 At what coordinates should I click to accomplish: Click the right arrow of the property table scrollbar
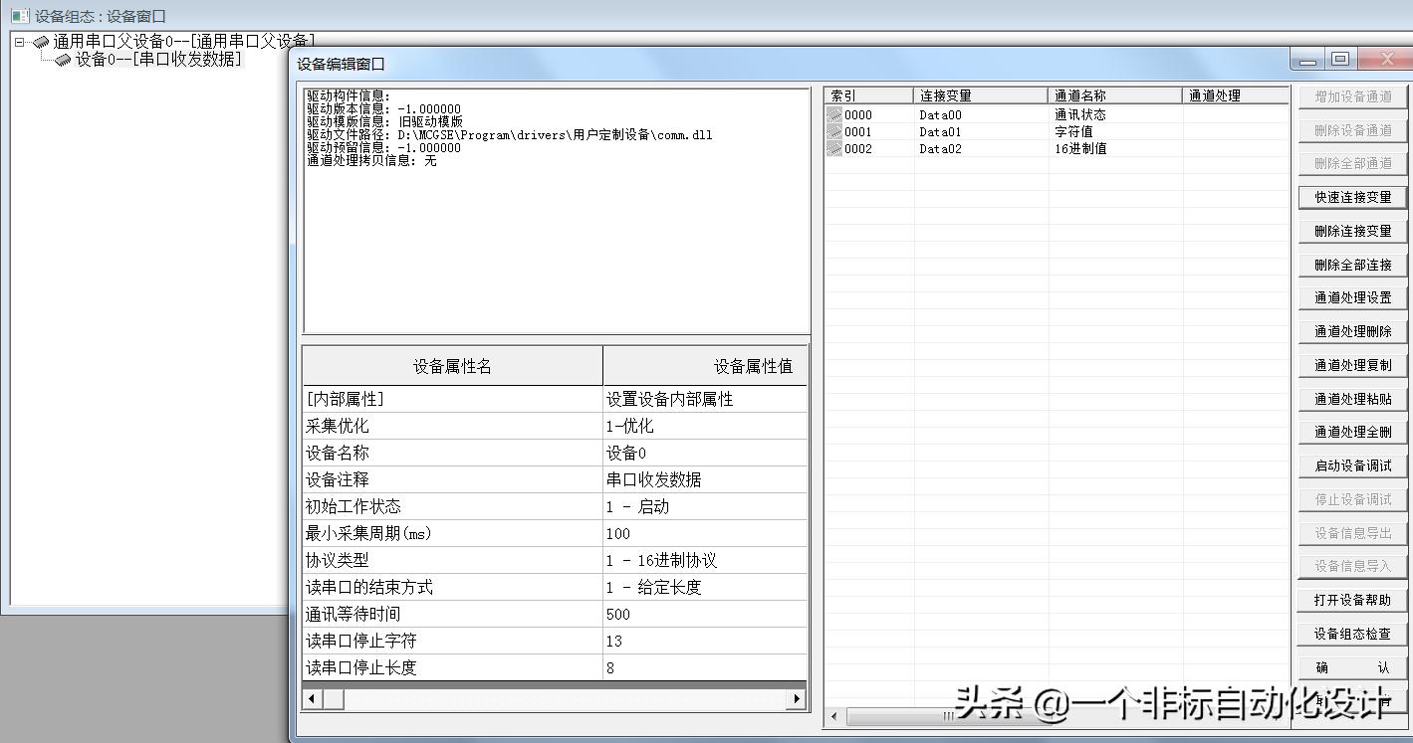click(797, 699)
